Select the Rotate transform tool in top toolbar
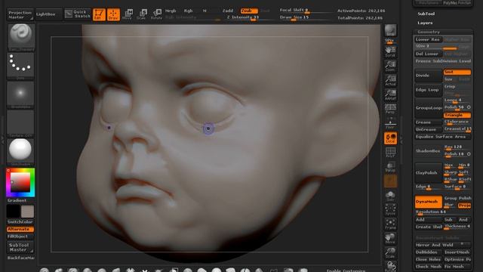This screenshot has height=272, width=483. click(x=156, y=14)
